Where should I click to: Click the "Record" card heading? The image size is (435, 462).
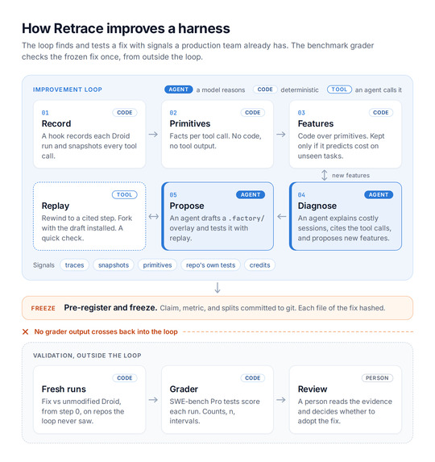click(56, 123)
